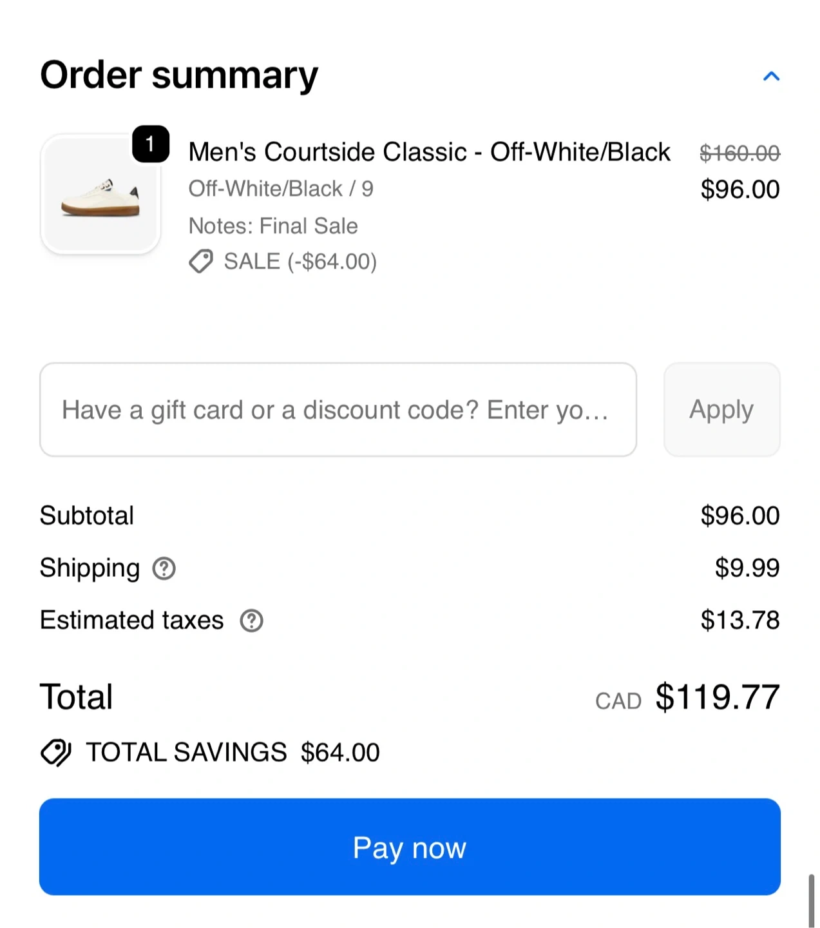This screenshot has width=820, height=928.
Task: Click the crossed-out $160.00 original price
Action: tap(739, 153)
